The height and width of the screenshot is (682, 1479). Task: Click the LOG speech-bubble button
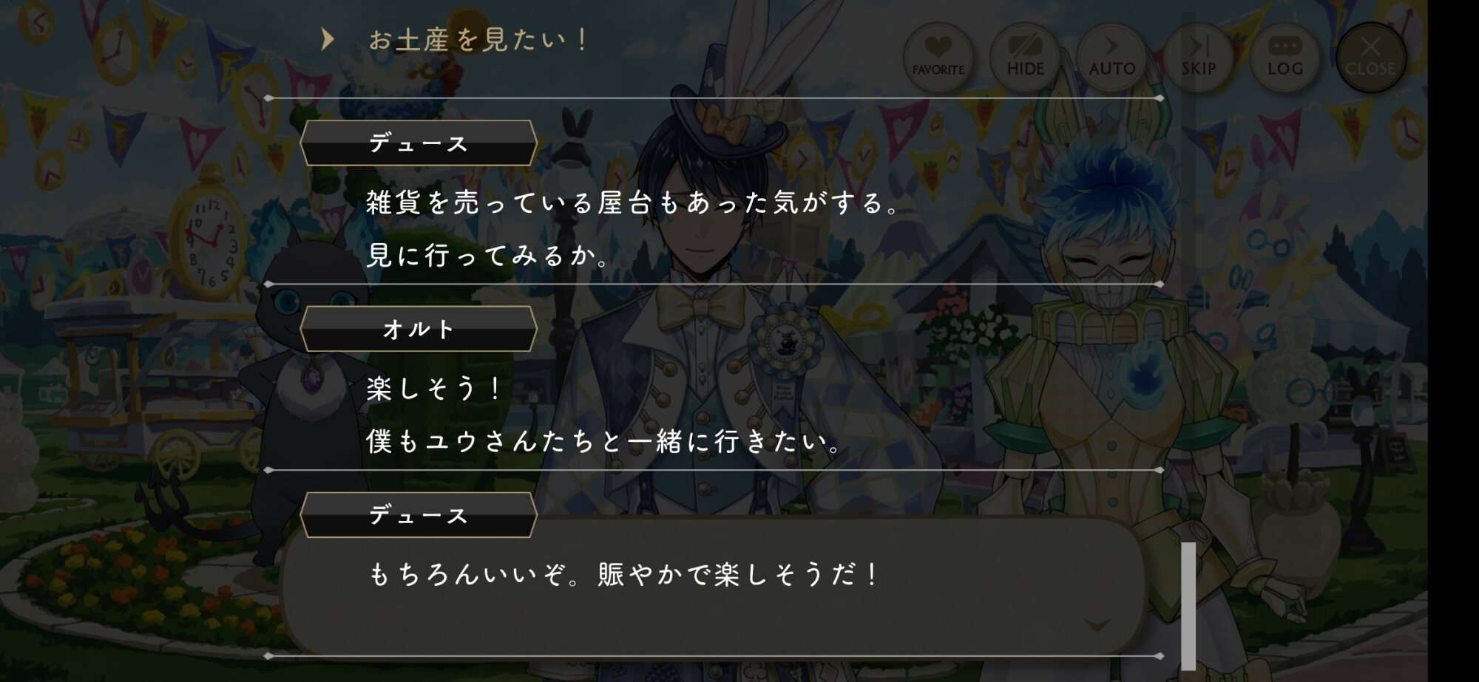1285,57
